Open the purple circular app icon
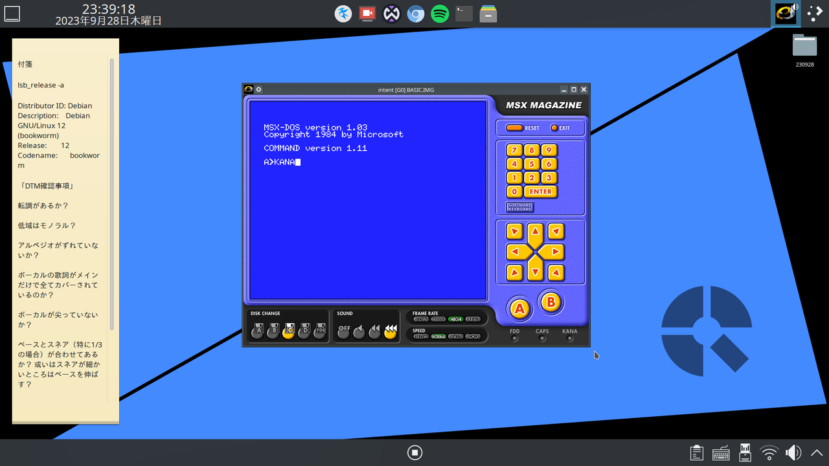 [391, 14]
